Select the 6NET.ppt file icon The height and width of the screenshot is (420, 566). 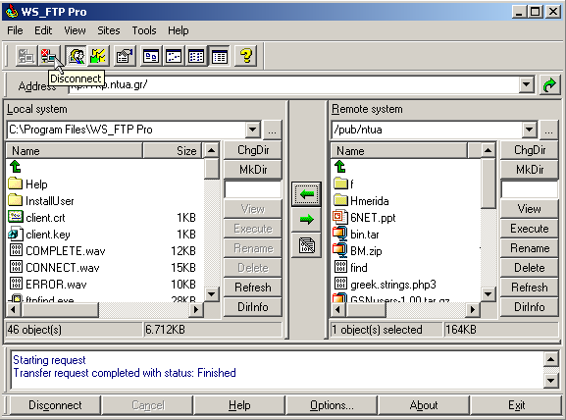(339, 217)
